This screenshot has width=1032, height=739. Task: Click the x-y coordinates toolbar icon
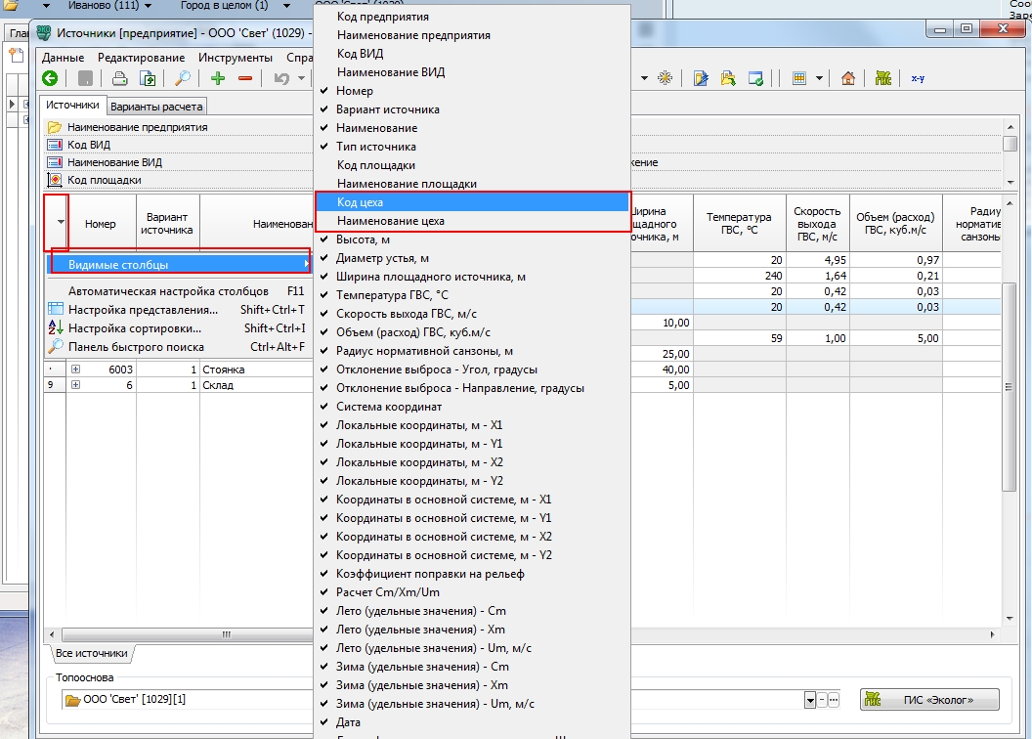tap(918, 78)
